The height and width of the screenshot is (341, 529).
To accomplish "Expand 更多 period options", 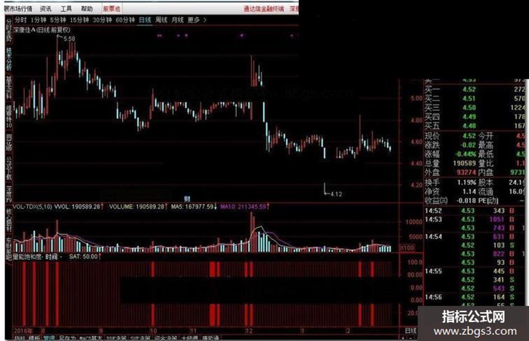I will pyautogui.click(x=196, y=20).
